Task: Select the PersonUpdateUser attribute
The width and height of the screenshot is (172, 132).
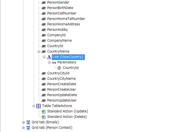Action: pos(62,100)
